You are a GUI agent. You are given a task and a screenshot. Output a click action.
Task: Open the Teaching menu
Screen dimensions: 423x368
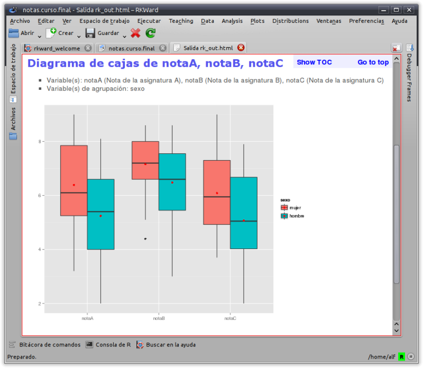point(181,21)
